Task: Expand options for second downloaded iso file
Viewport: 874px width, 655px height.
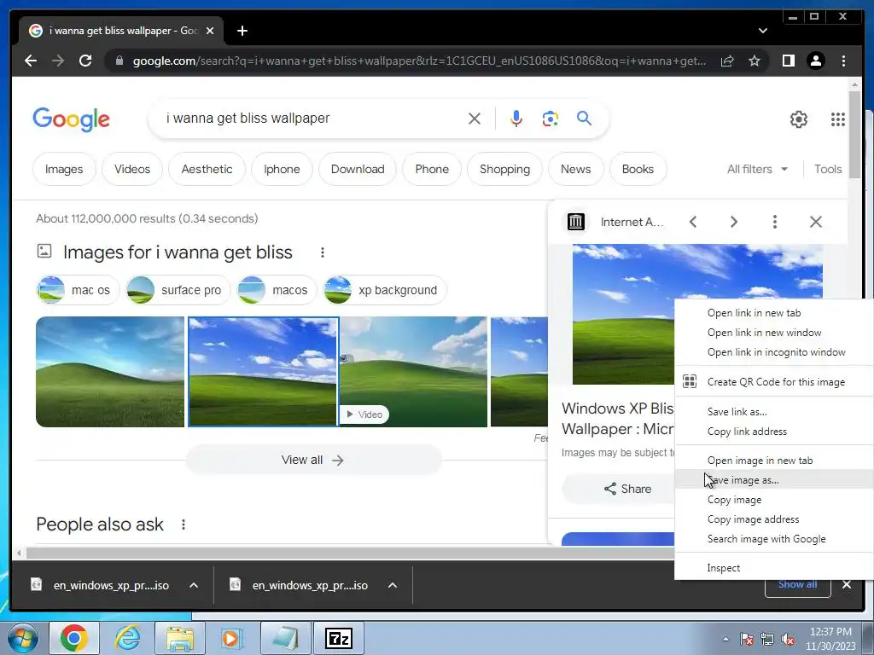Action: 393,585
